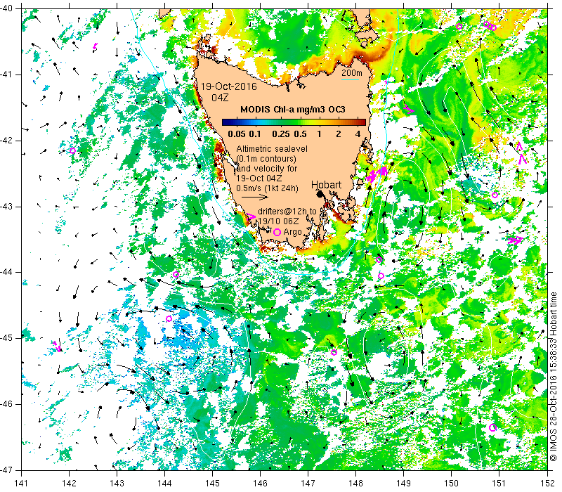Click the chlorophyll-a color scale bar
Image resolution: width=562 pixels, height=492 pixels.
[x=294, y=122]
